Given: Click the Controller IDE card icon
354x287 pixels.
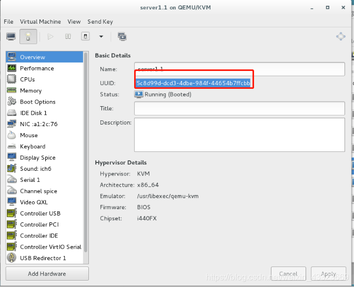Looking at the screenshot, I should 12,235.
